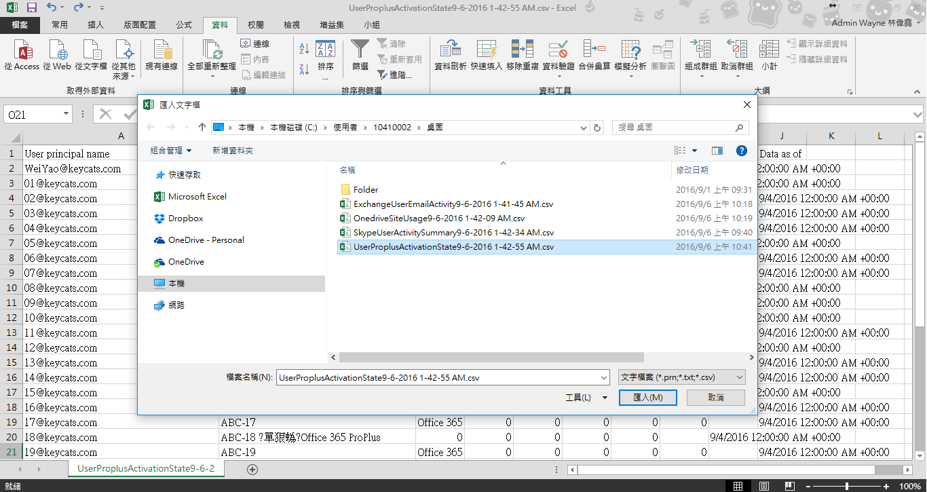Open the File (檔案) tab

coord(20,24)
